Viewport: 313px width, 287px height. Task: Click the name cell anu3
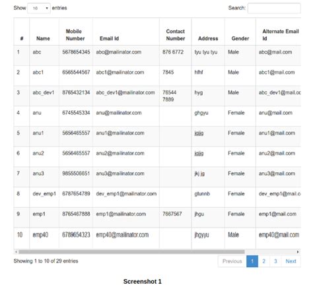pos(38,174)
